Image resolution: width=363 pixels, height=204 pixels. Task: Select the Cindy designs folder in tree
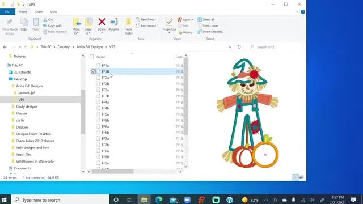(x=27, y=107)
